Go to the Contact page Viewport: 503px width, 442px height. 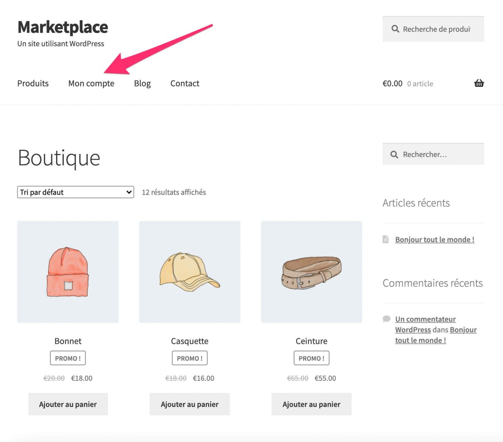[185, 83]
